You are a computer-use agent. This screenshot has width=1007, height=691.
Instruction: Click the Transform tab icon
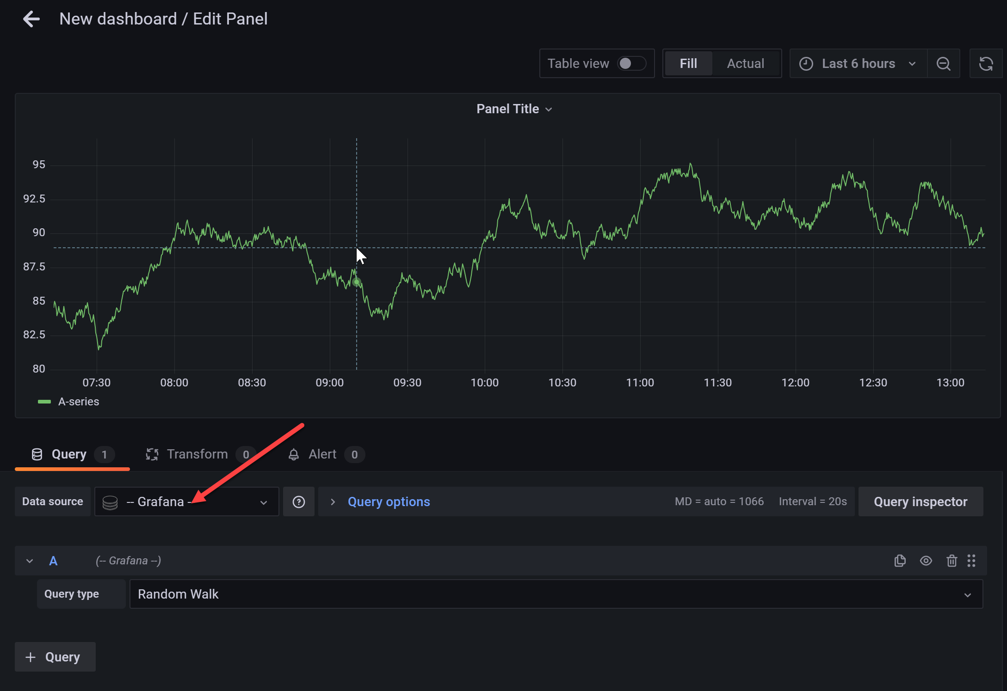(x=152, y=454)
